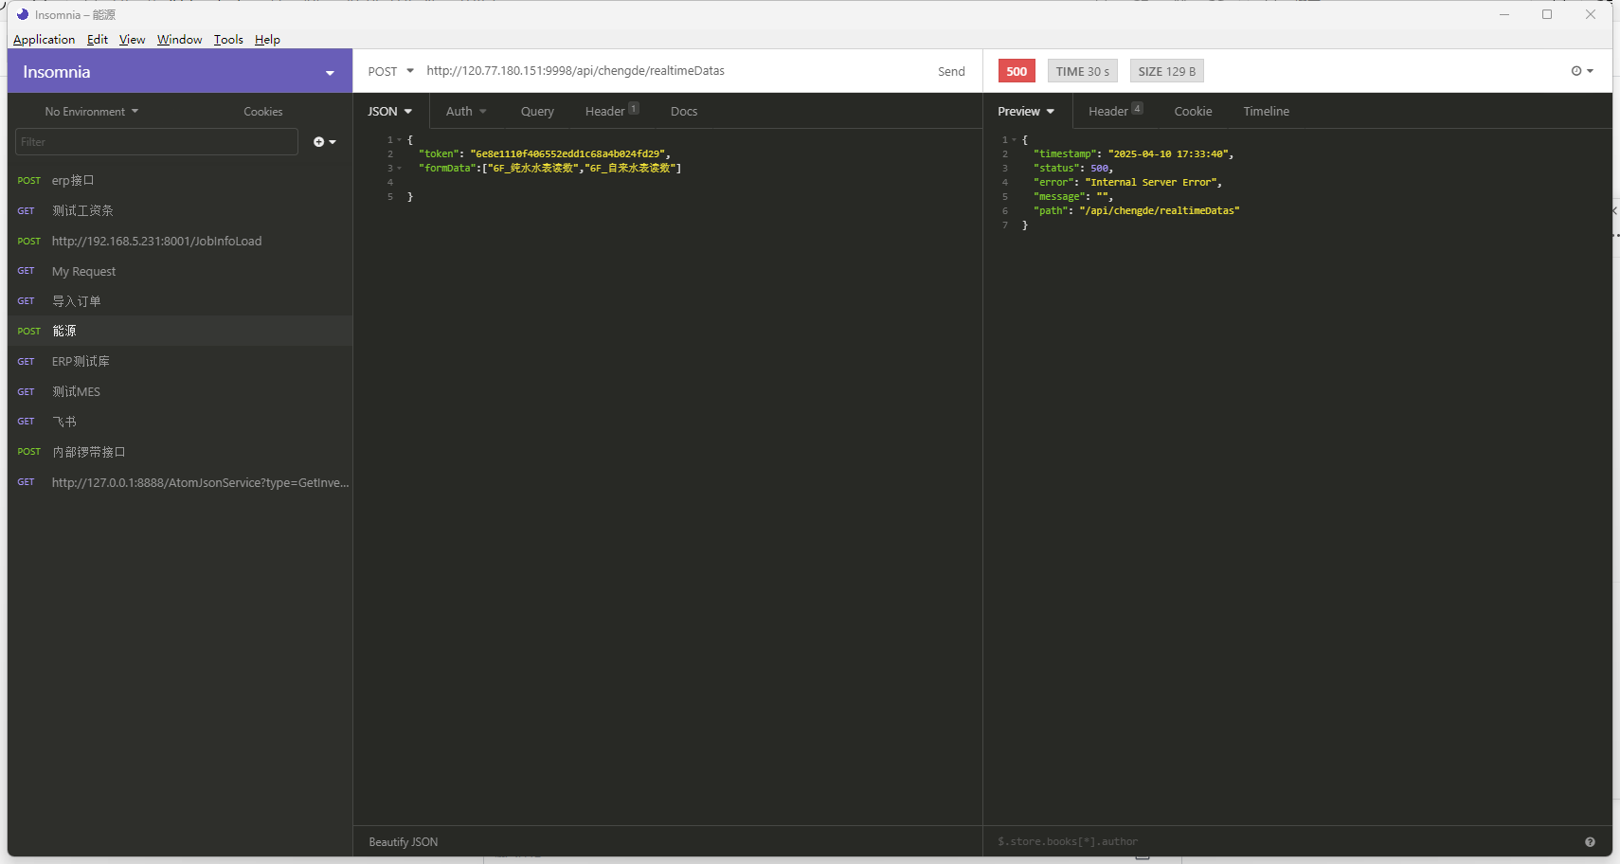Select the 能源 POST request

tap(180, 331)
